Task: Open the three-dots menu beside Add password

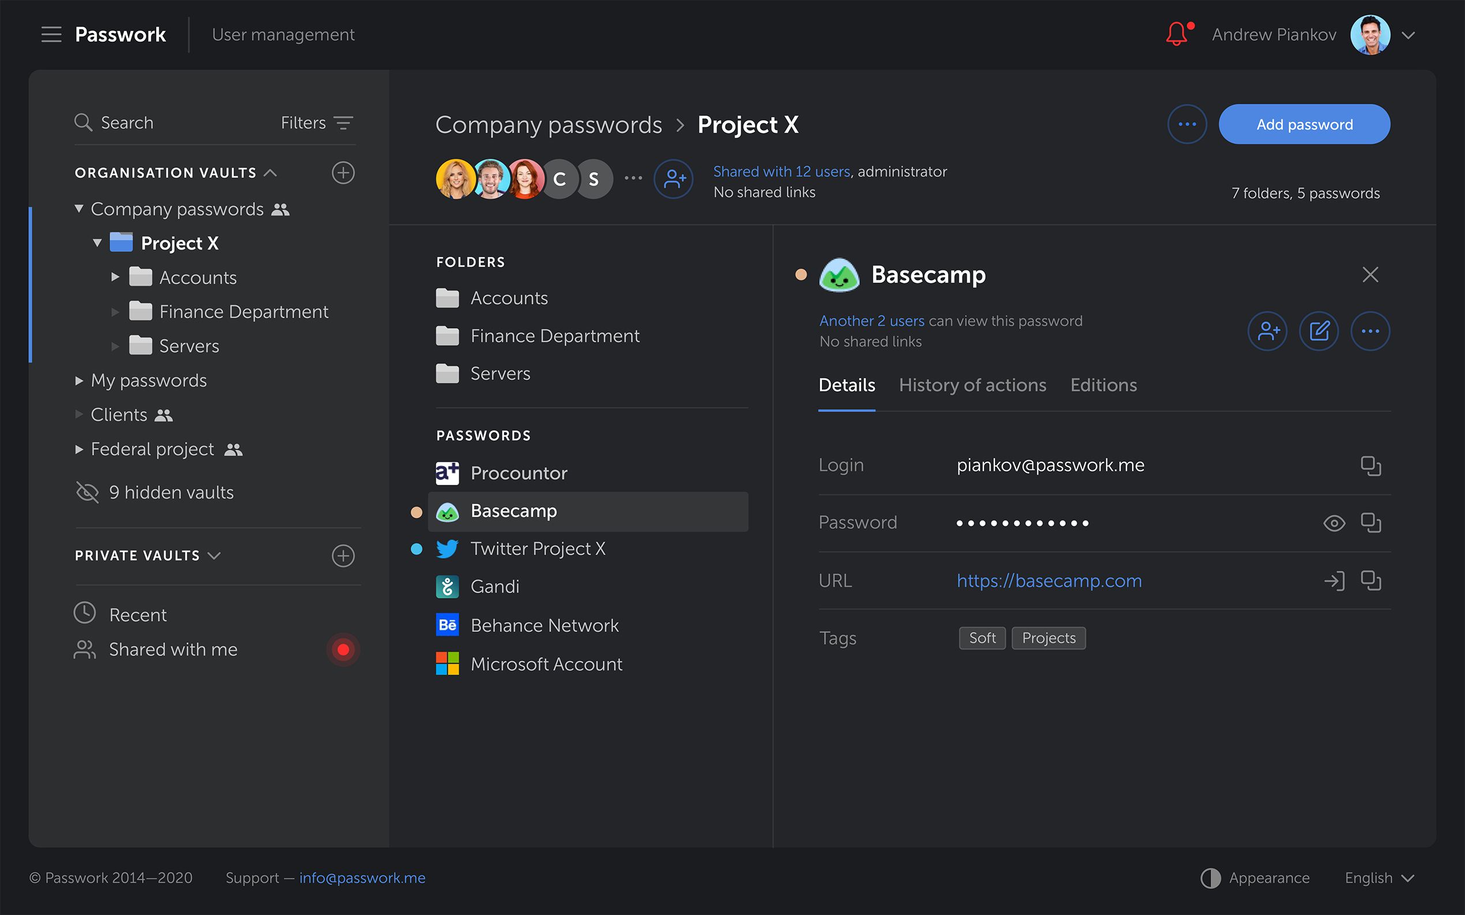Action: (x=1186, y=124)
